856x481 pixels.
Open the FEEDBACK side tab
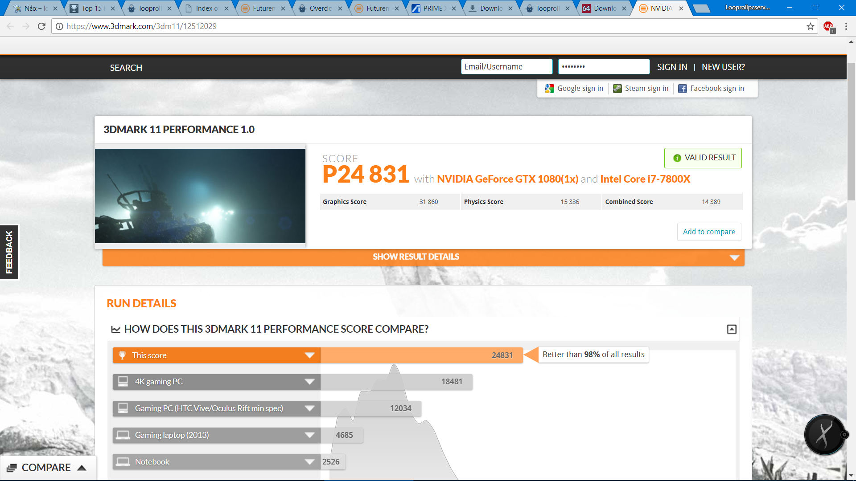coord(9,252)
